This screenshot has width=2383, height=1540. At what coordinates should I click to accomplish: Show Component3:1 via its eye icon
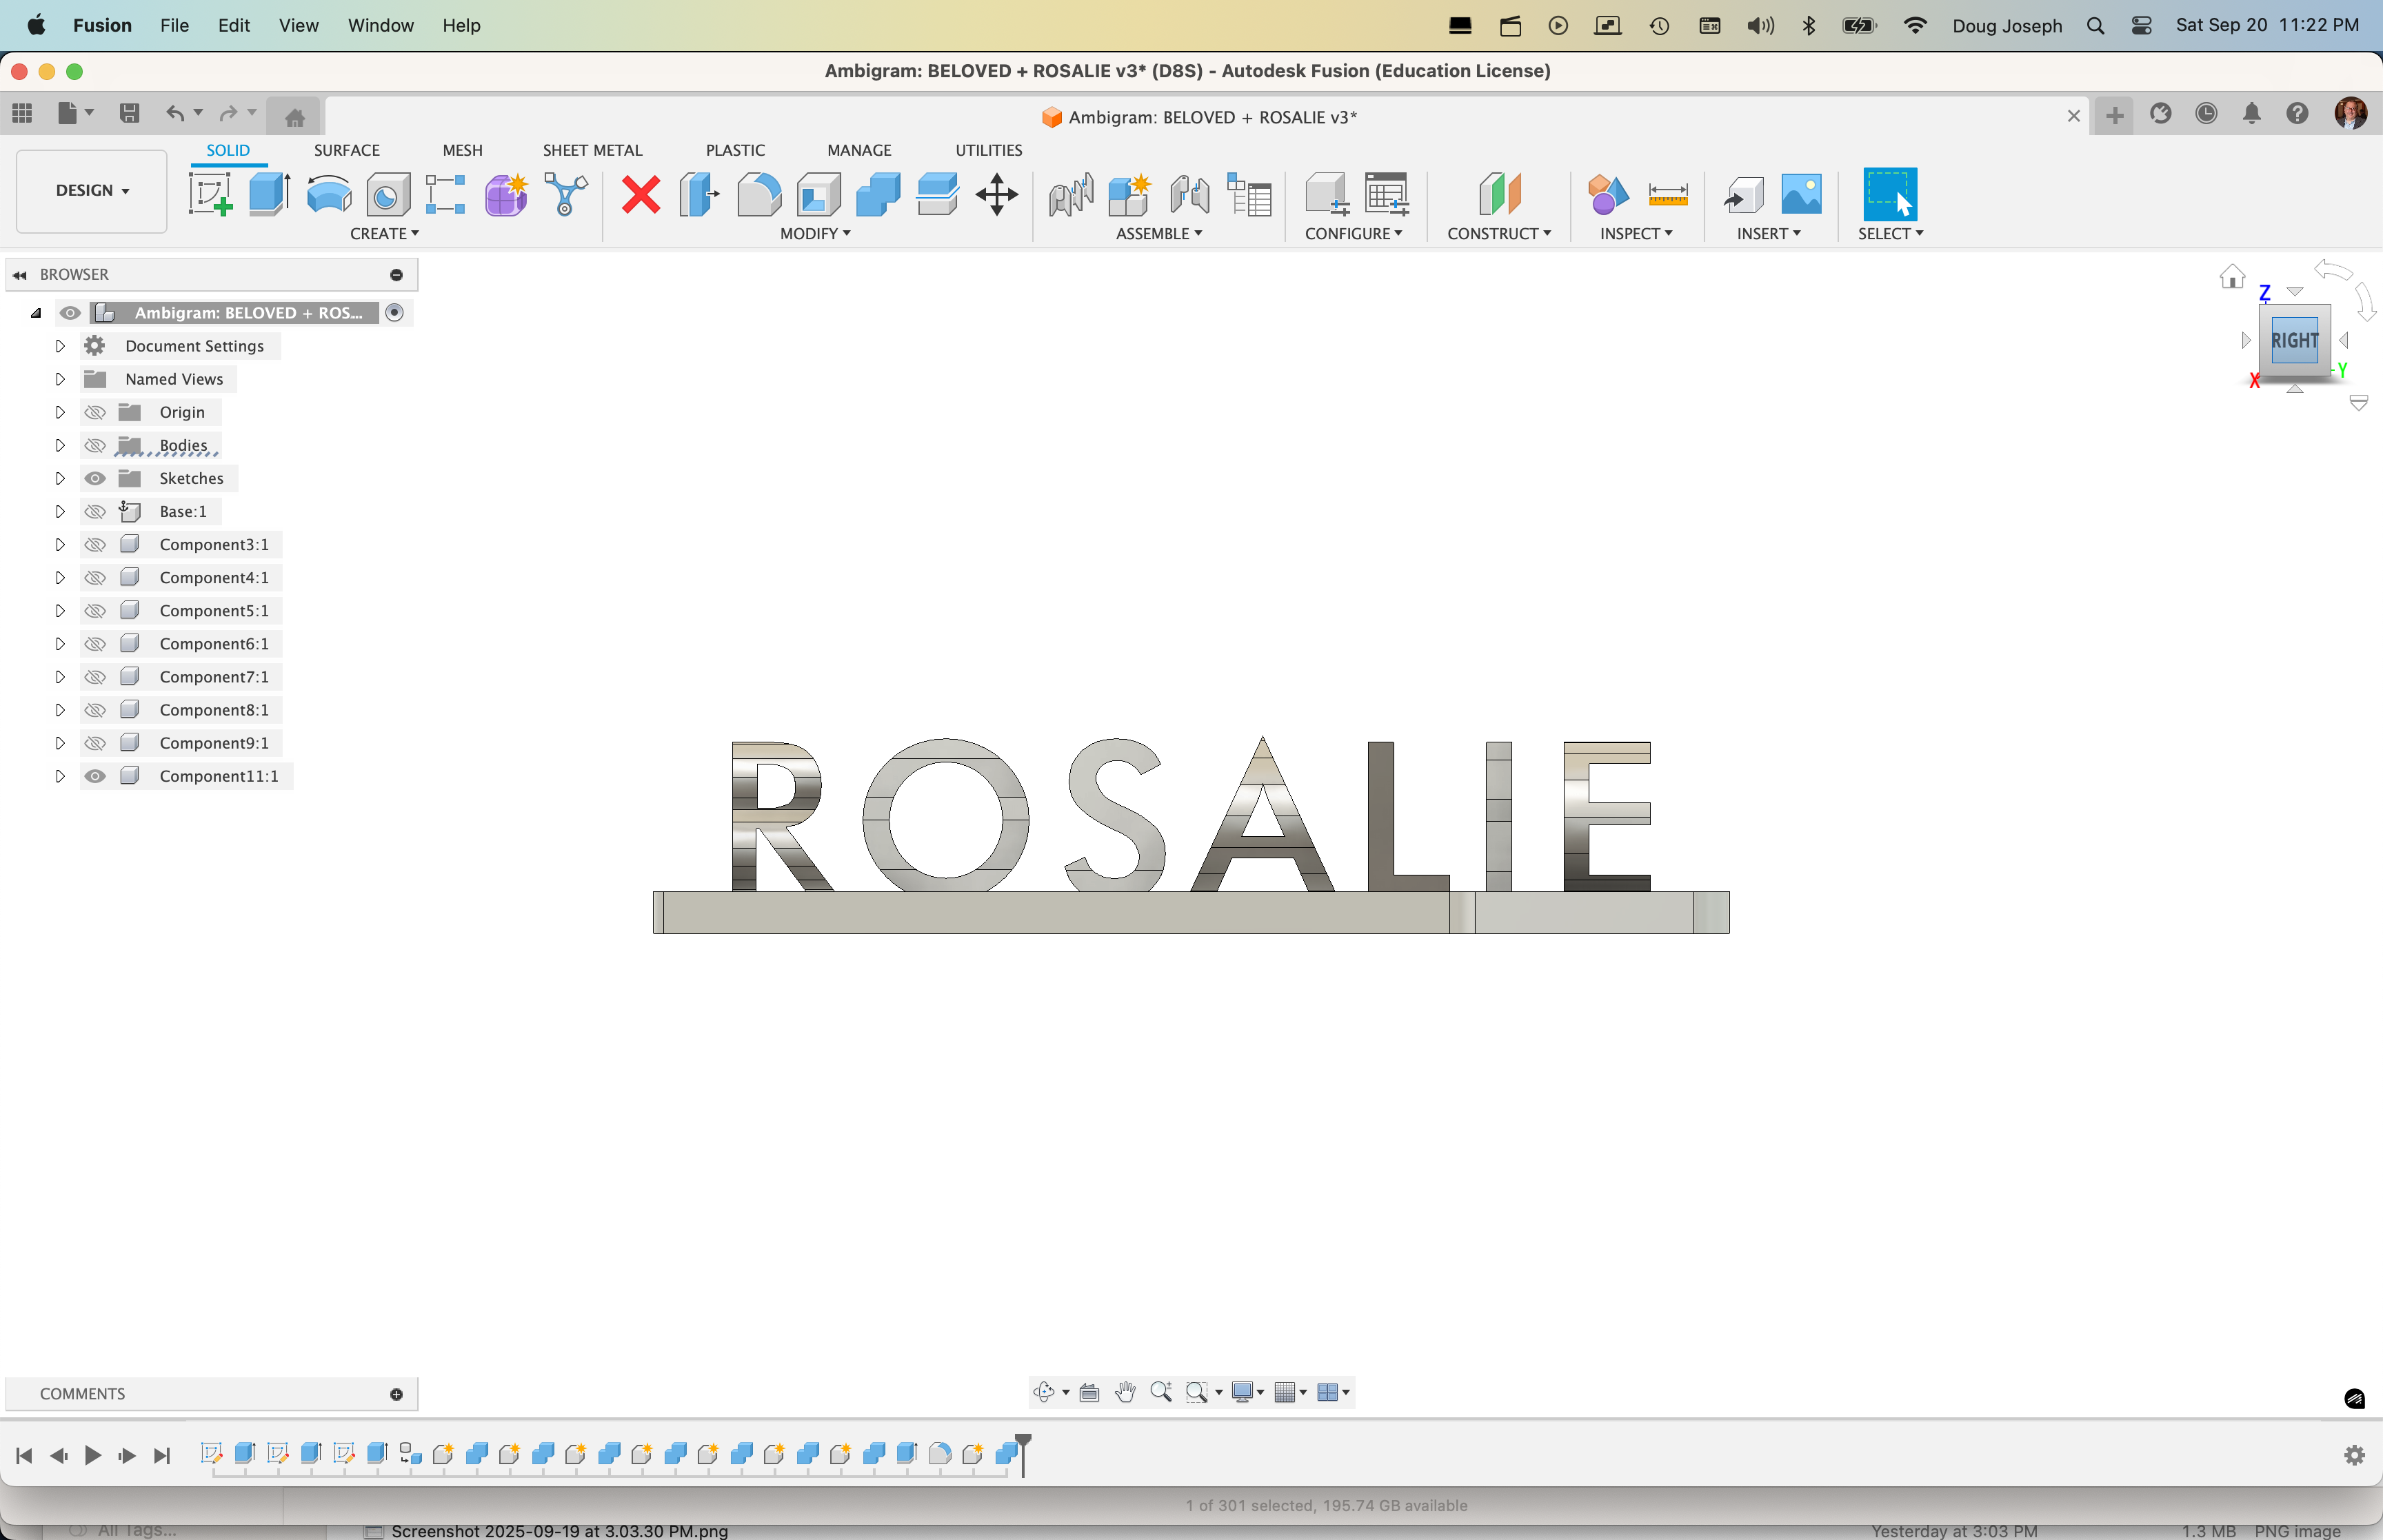(x=95, y=544)
